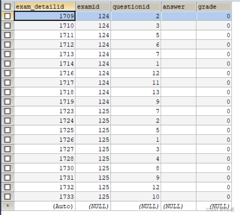Check the row checkbox for exam_detailid 1730

tap(7, 168)
